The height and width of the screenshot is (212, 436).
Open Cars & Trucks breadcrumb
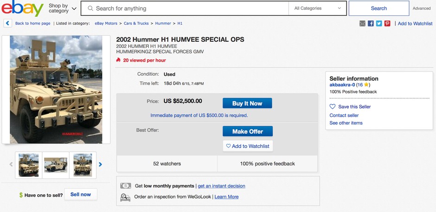click(x=136, y=23)
